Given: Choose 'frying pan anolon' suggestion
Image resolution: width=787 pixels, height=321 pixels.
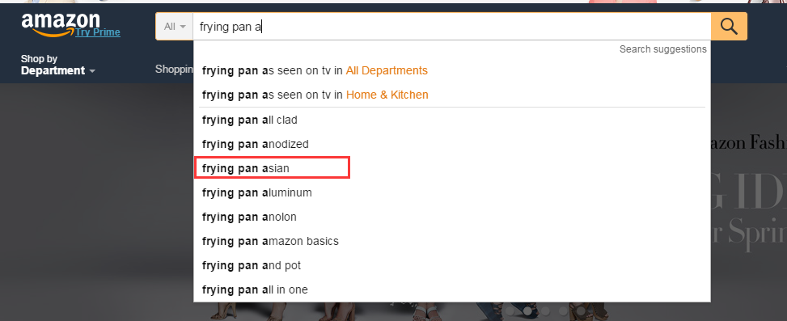Looking at the screenshot, I should pyautogui.click(x=451, y=217).
